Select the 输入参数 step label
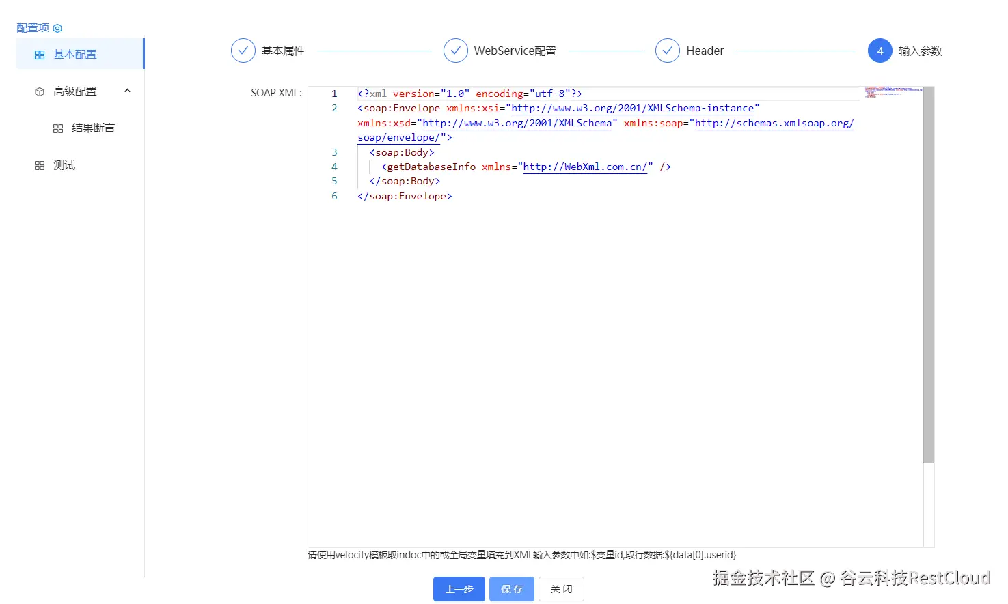 pyautogui.click(x=921, y=51)
